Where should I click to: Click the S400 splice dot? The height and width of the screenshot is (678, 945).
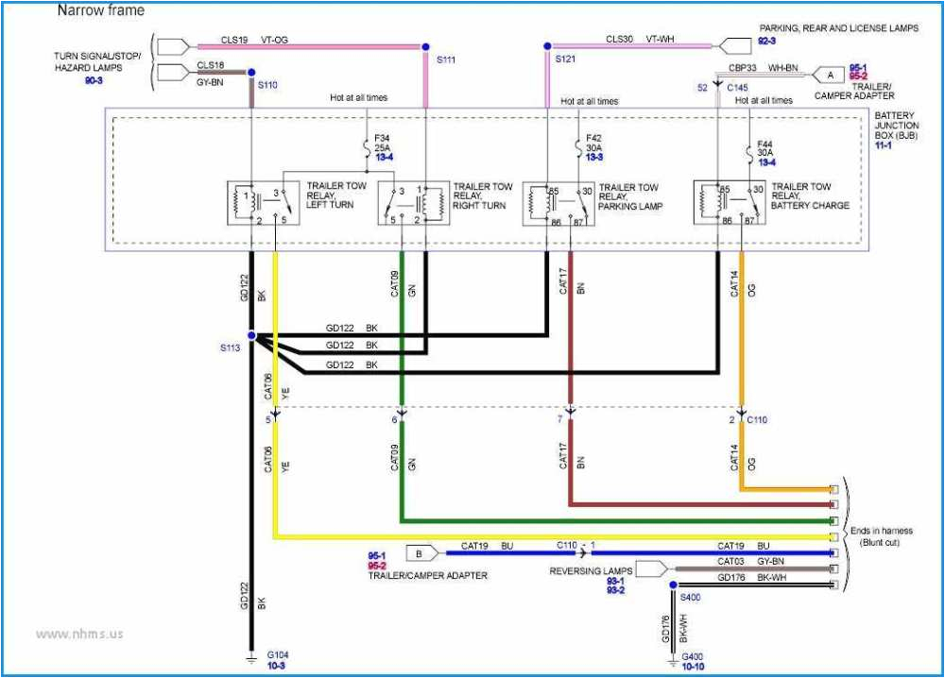(x=672, y=585)
